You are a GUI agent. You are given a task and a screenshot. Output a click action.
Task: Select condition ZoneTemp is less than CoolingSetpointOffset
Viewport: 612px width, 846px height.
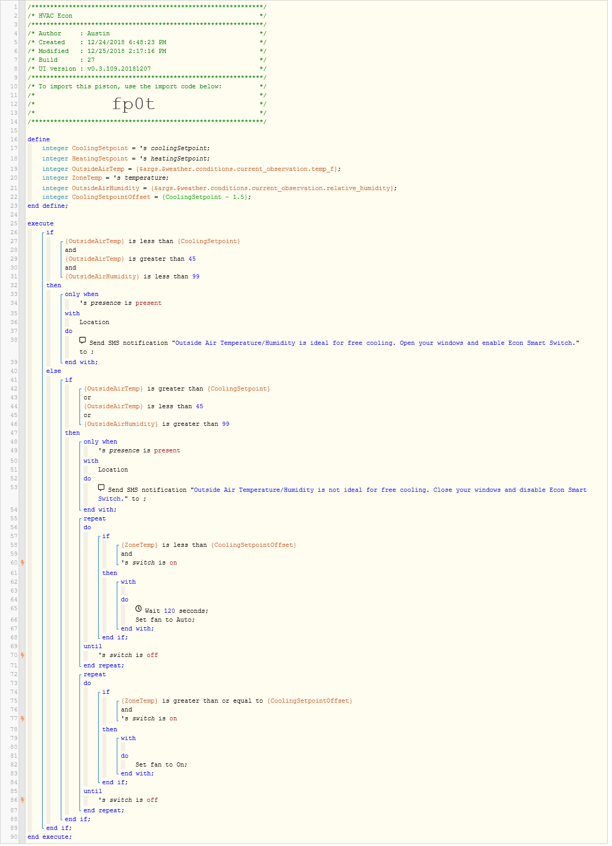click(209, 545)
